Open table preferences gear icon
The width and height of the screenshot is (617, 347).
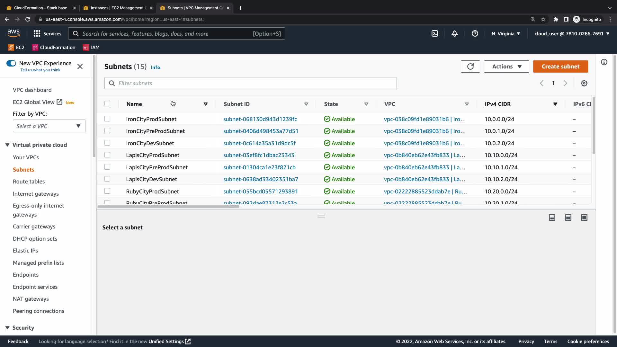pos(584,83)
